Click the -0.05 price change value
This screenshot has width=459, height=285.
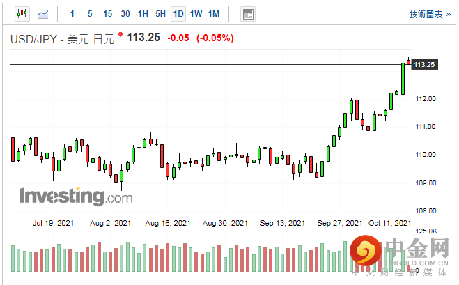coord(178,38)
